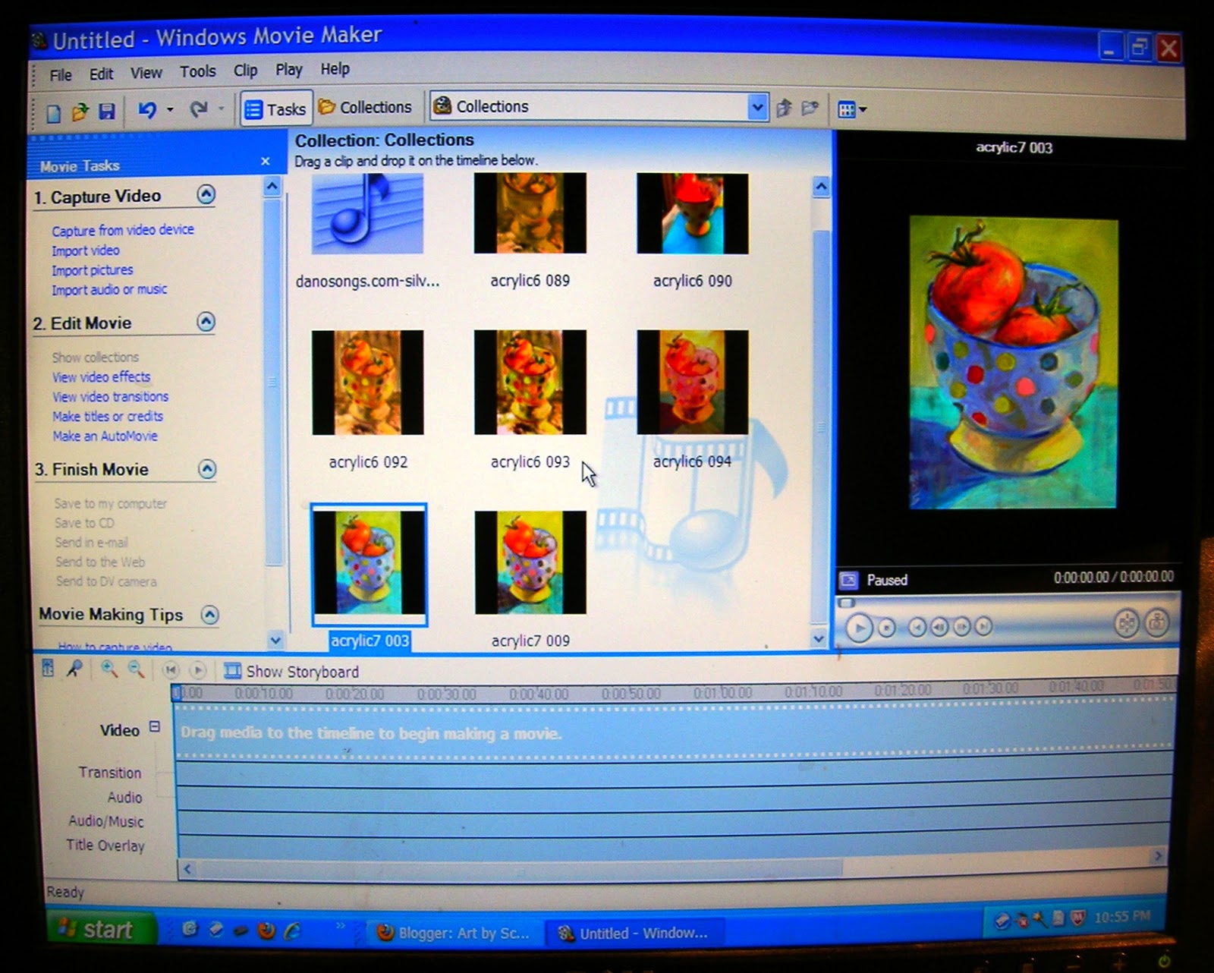Open the View menu
Screen dimensions: 1214x973
146,73
